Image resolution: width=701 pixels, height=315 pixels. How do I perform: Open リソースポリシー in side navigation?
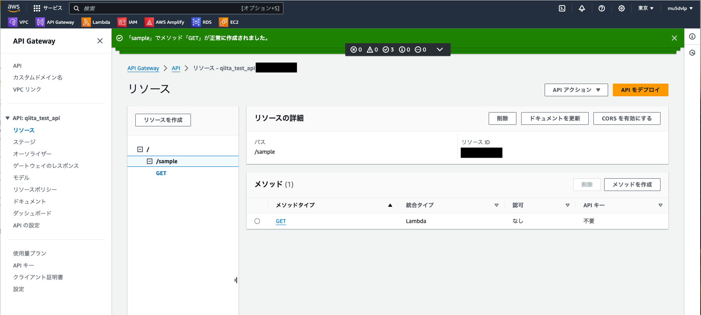click(x=35, y=189)
